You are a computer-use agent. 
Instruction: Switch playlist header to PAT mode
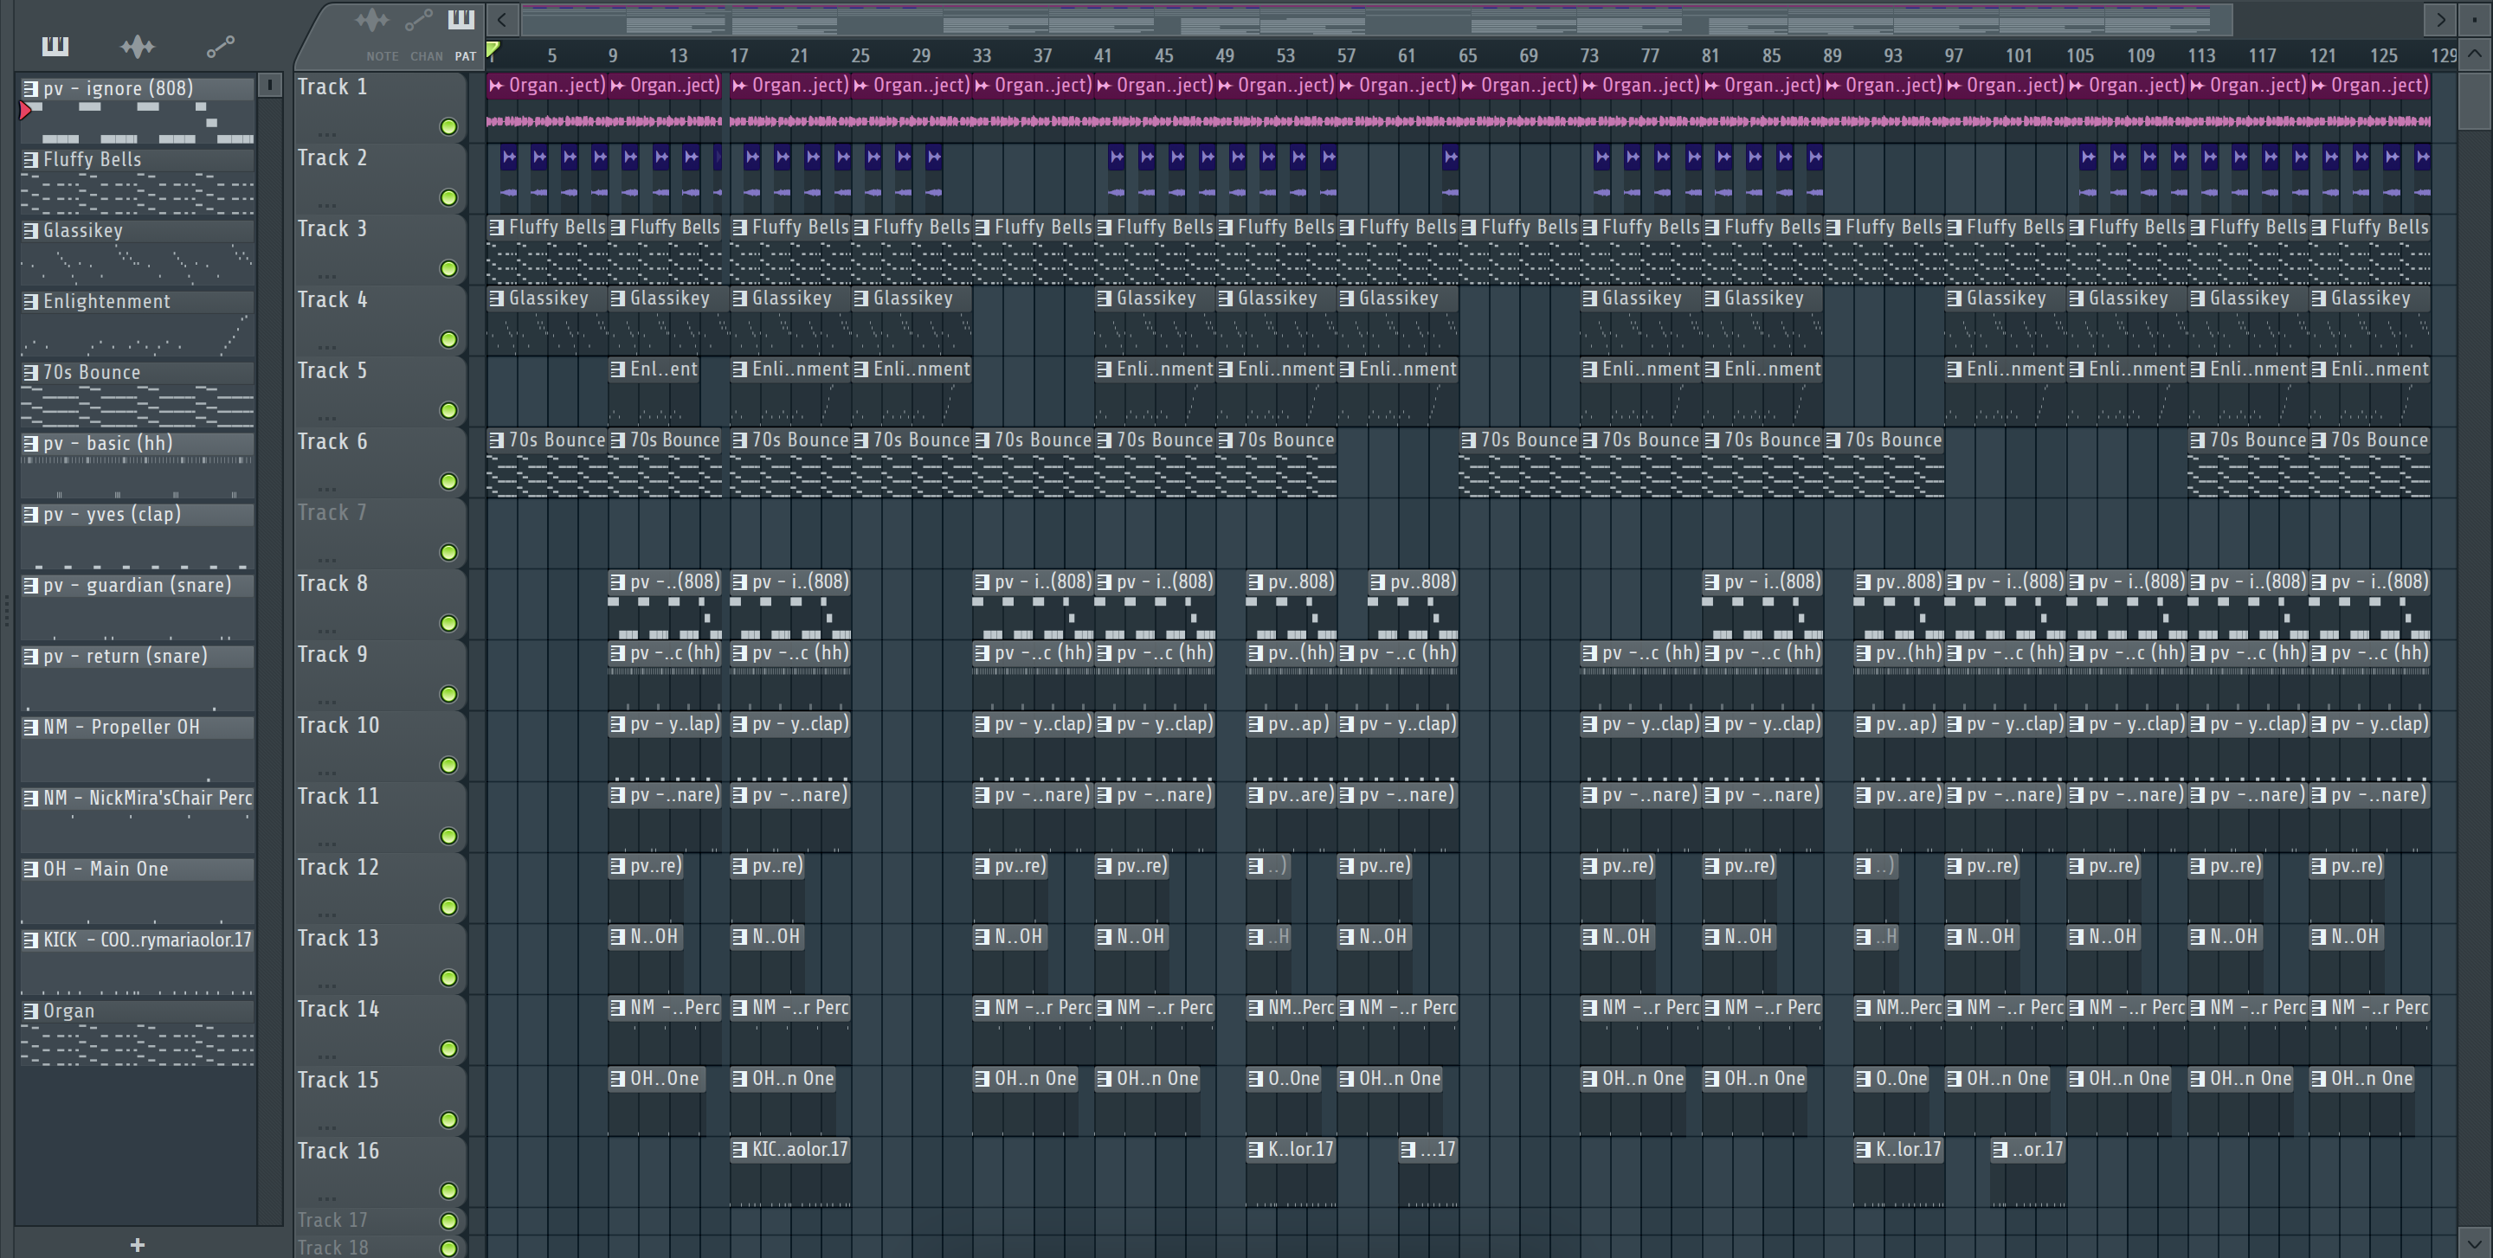pyautogui.click(x=466, y=56)
